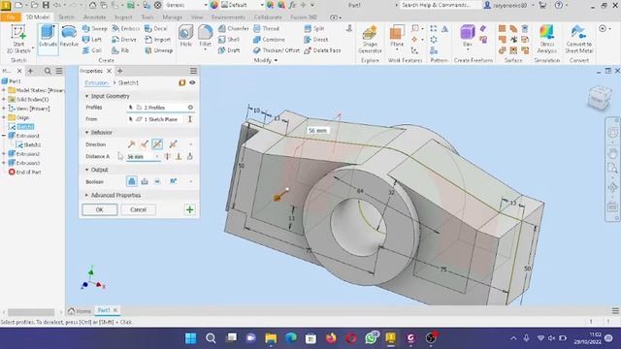Select the Thread tool

267,28
